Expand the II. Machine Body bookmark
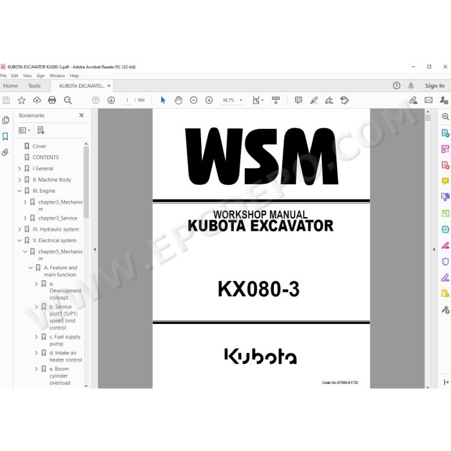Image resolution: width=451 pixels, height=451 pixels. click(x=19, y=180)
